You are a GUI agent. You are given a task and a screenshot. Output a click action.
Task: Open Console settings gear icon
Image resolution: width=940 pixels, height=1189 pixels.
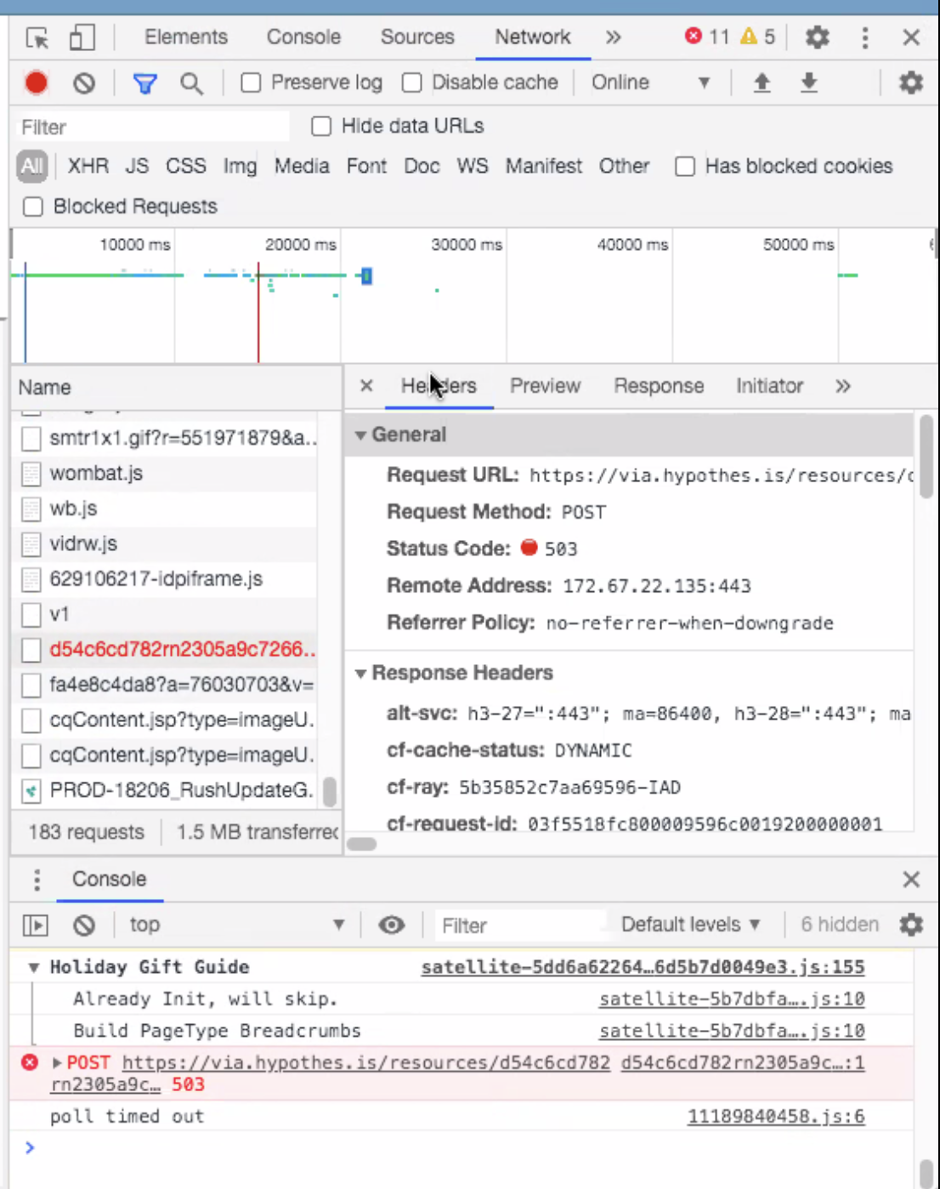(911, 924)
